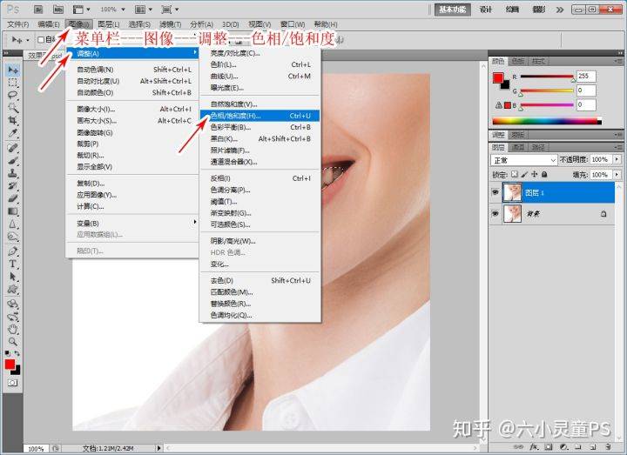The image size is (627, 455).
Task: Select the Pen tool
Action: 12,251
